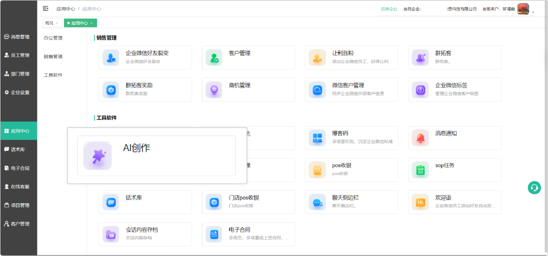Select 应用中心 in the sidebar
Image resolution: width=548 pixels, height=256 pixels.
(x=19, y=131)
